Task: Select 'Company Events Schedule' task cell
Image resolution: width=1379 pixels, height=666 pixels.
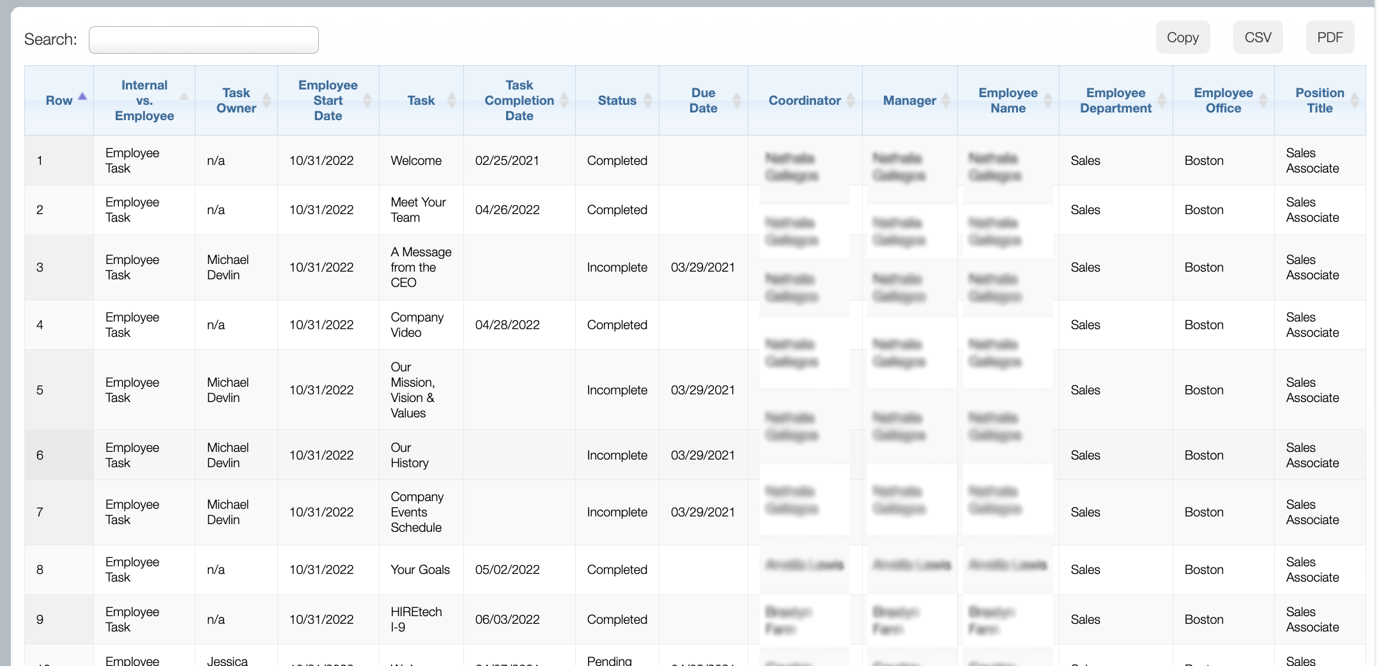Action: 421,512
